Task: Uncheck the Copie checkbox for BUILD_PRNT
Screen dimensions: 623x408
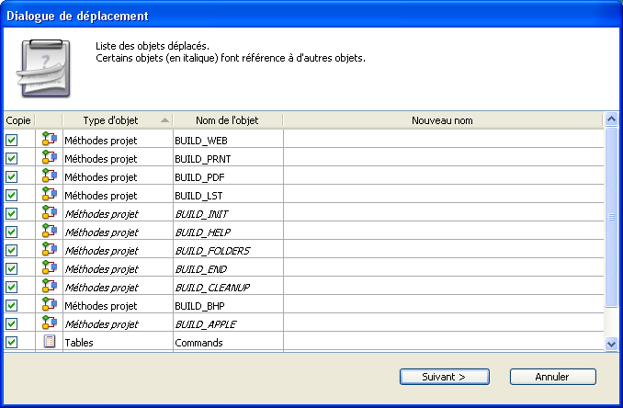Action: [x=12, y=158]
